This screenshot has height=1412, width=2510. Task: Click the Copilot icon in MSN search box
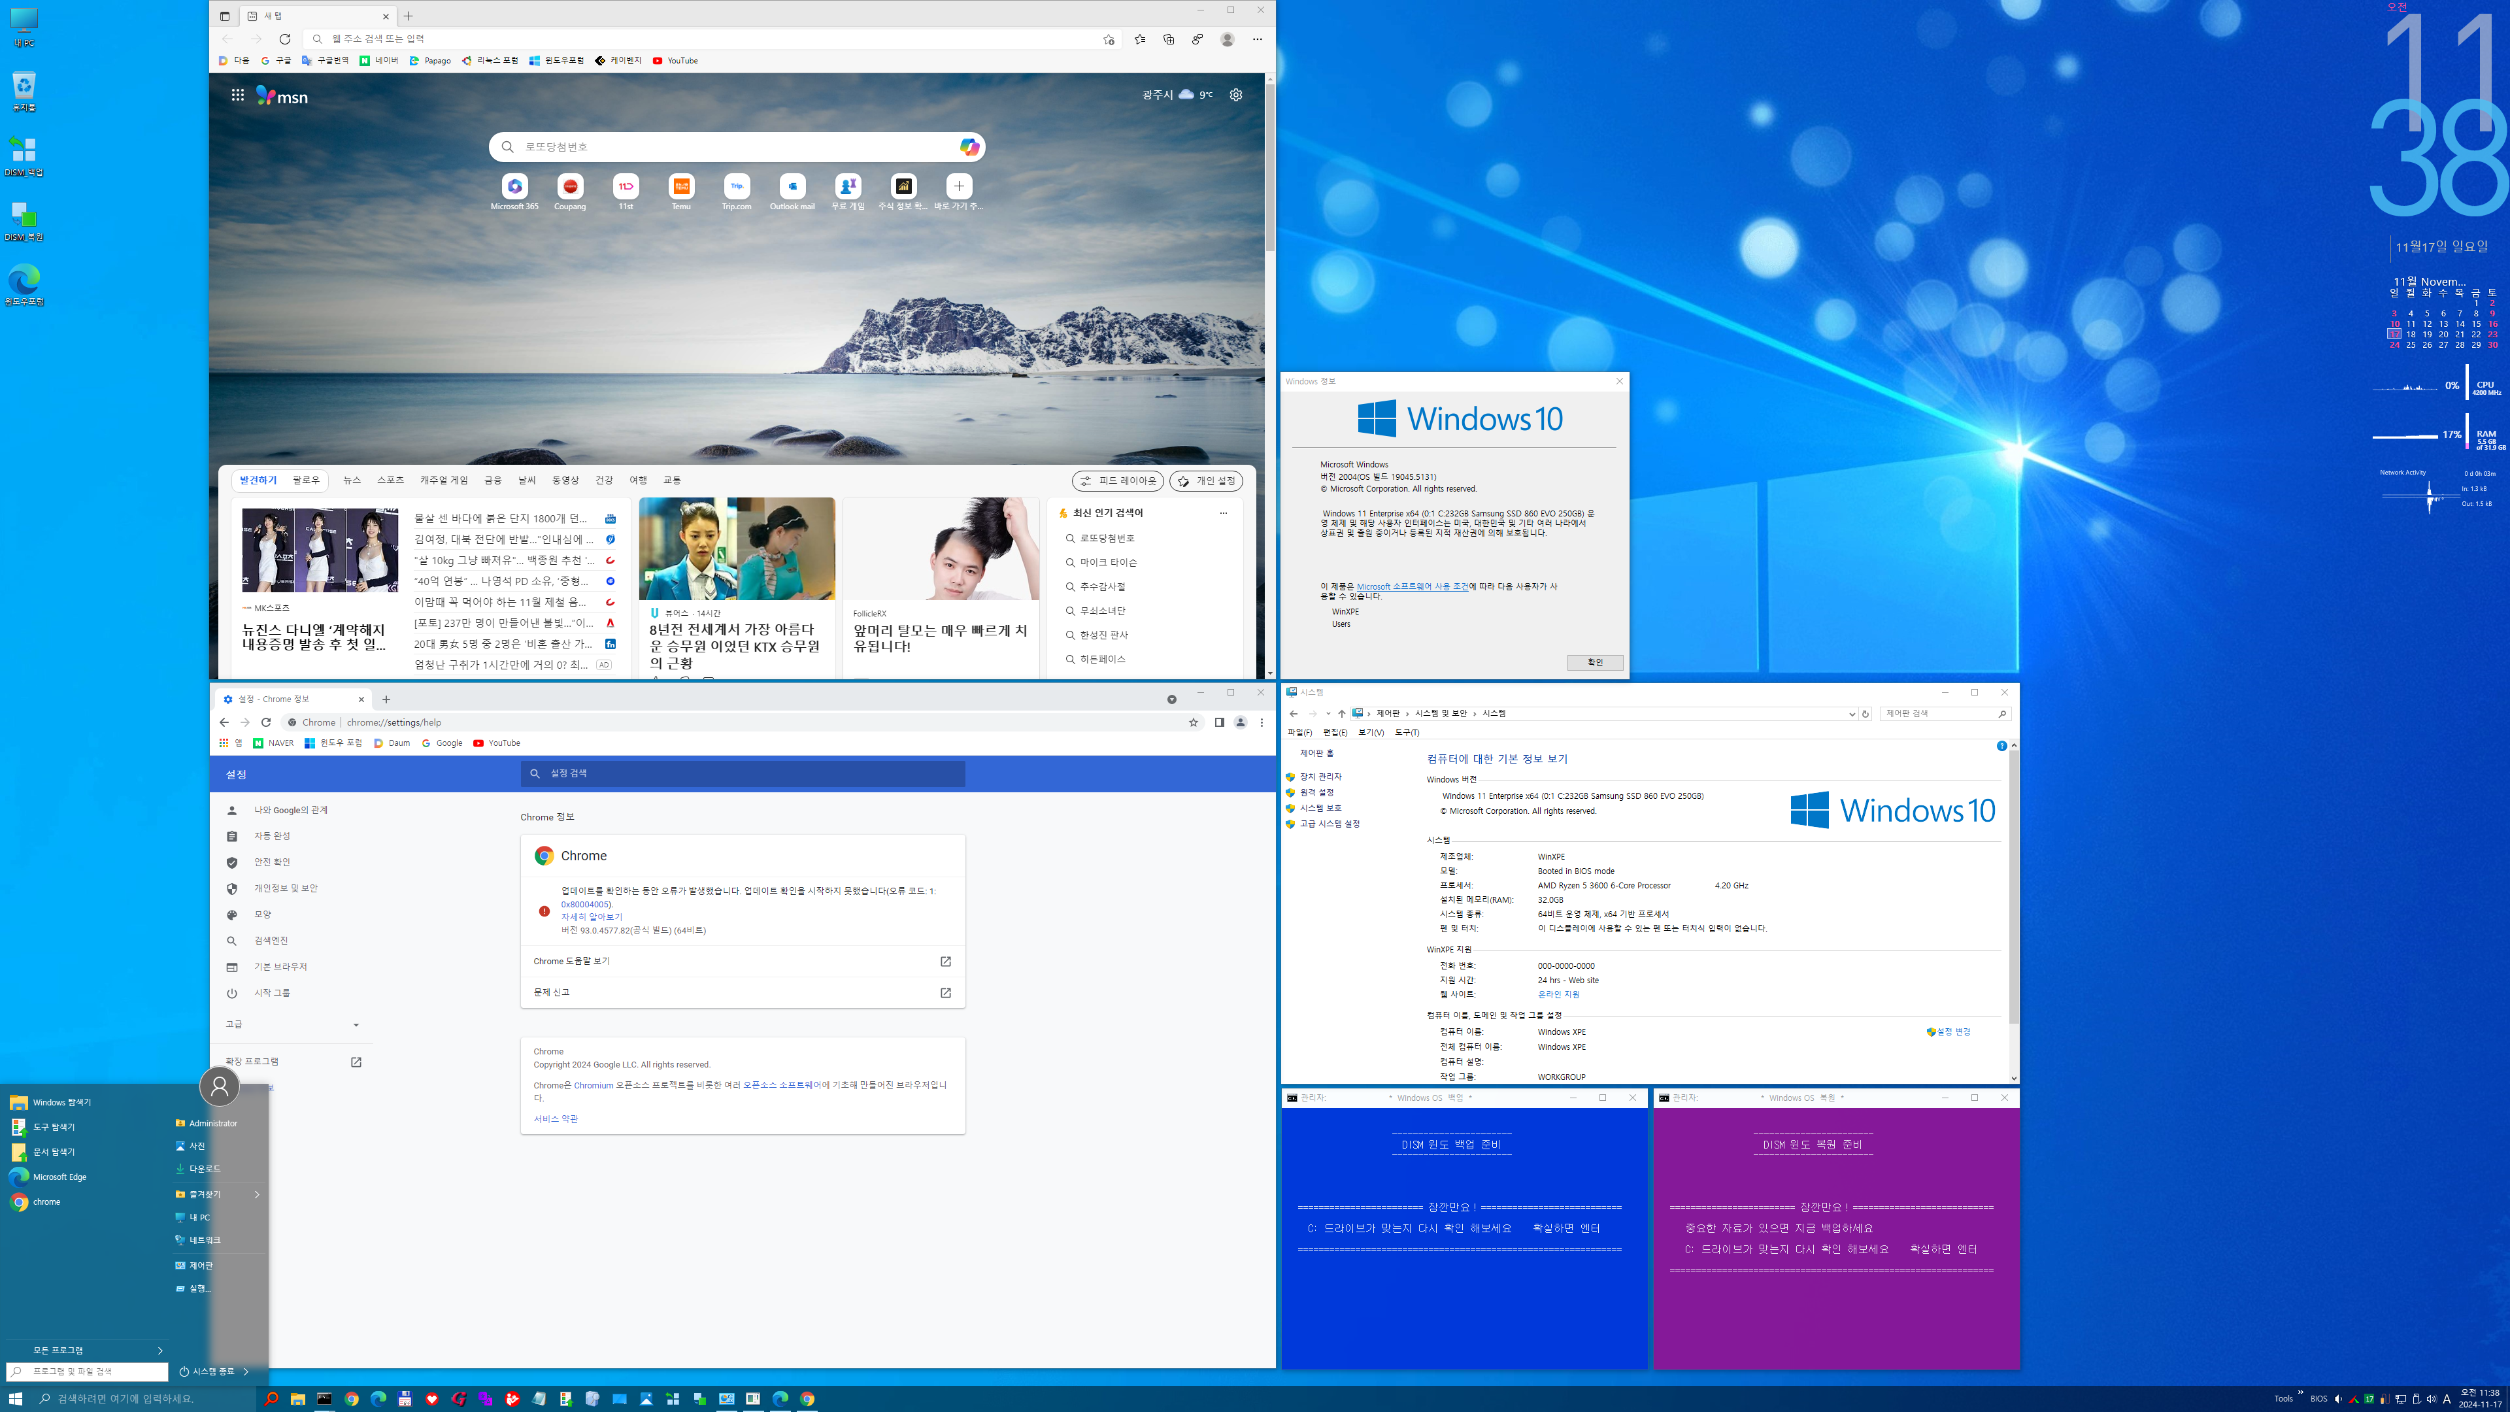pos(969,146)
